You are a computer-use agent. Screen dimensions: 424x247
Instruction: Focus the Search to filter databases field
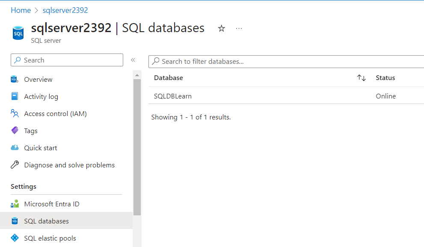pos(286,61)
